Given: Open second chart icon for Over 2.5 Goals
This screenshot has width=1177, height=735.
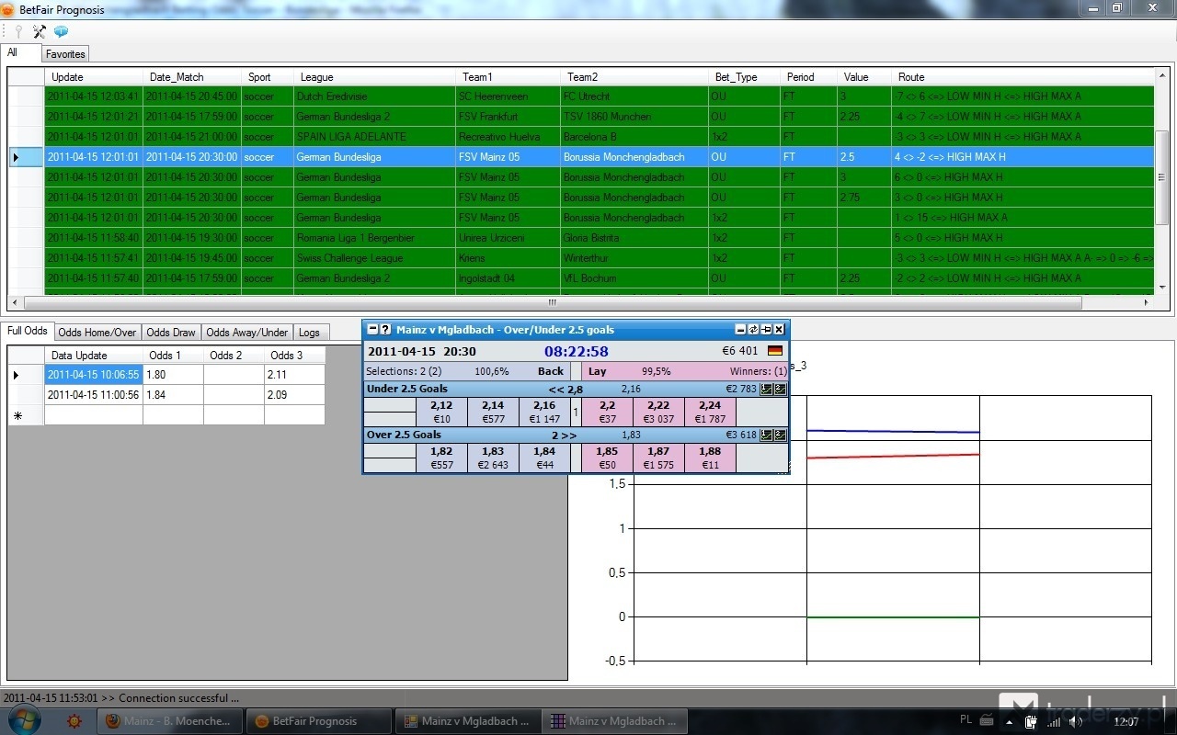Looking at the screenshot, I should (x=780, y=435).
